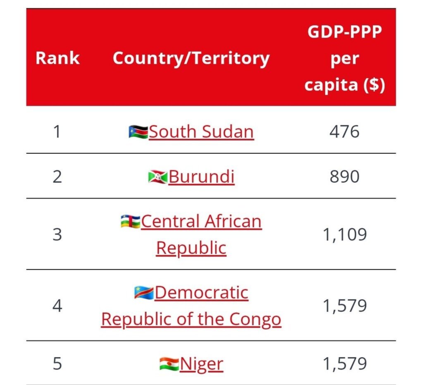
Task: Open the South Sudan link
Action: [x=201, y=132]
